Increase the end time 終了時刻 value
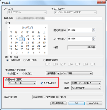 click(x=94, y=38)
